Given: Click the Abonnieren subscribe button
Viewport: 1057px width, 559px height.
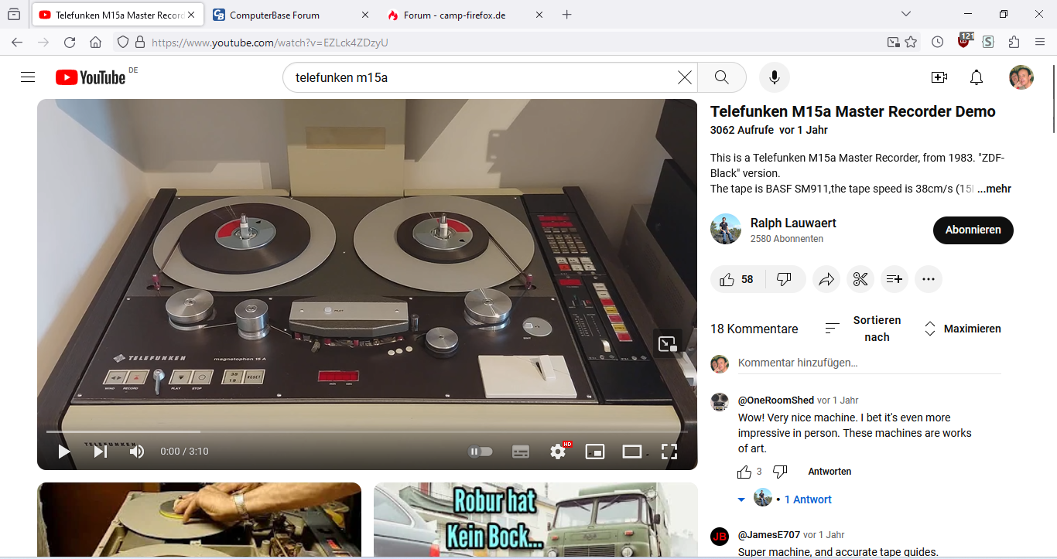Looking at the screenshot, I should click(x=973, y=230).
